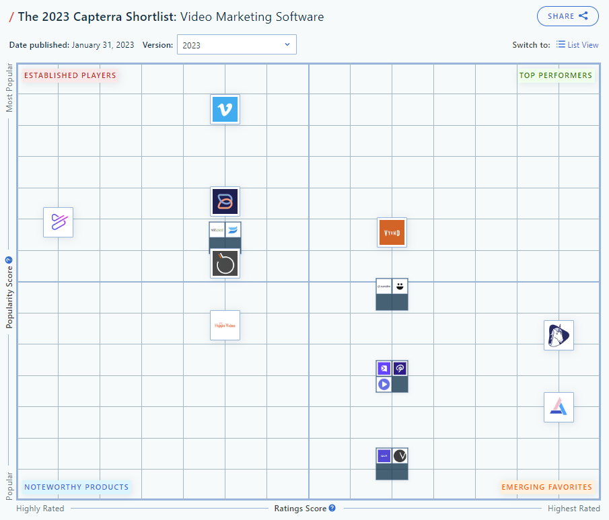Click the Established Players quadrant label
This screenshot has height=520, width=609.
[70, 75]
